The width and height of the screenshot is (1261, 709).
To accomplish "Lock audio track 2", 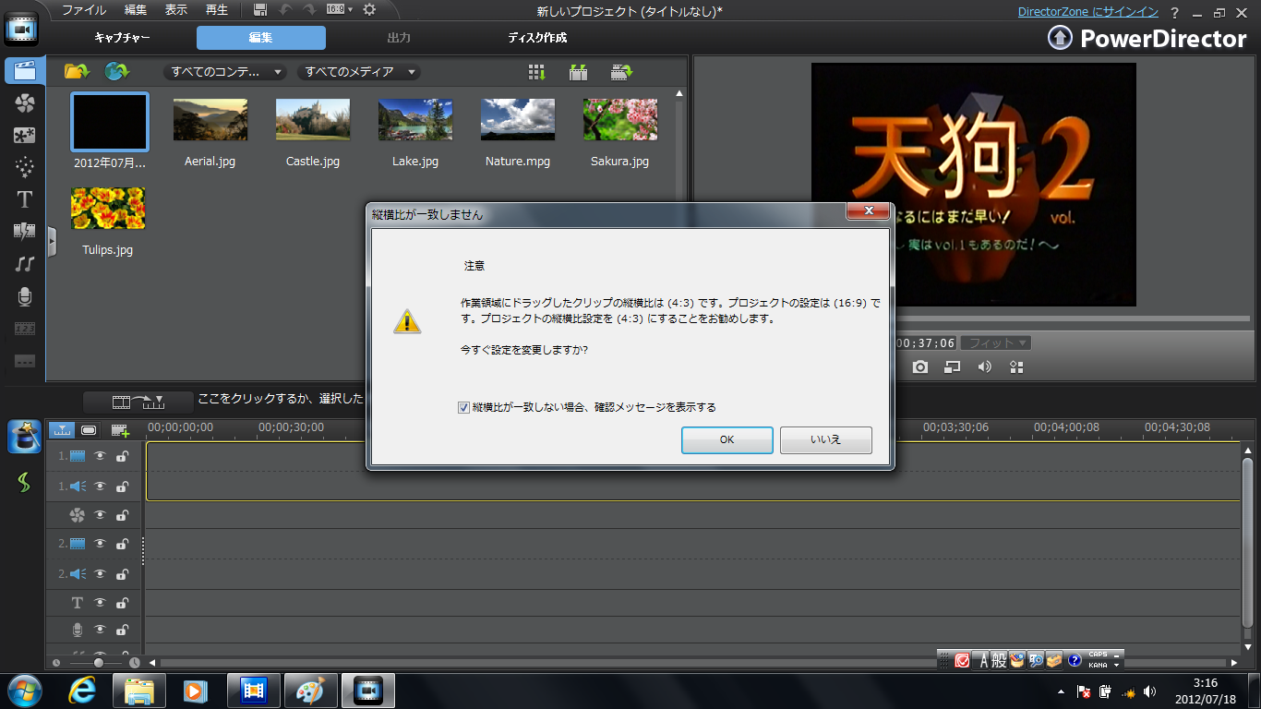I will pyautogui.click(x=122, y=573).
